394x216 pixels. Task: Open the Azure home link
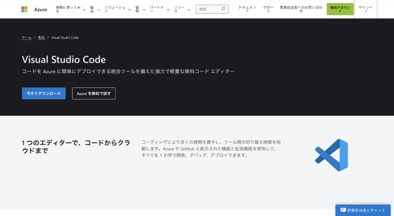pyautogui.click(x=40, y=10)
